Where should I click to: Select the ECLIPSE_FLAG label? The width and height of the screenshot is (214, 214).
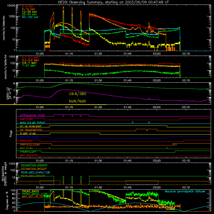(29, 137)
